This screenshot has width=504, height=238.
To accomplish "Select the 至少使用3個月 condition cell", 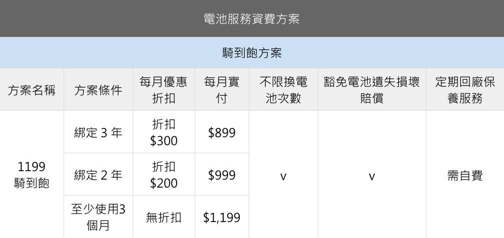I will pos(99,217).
